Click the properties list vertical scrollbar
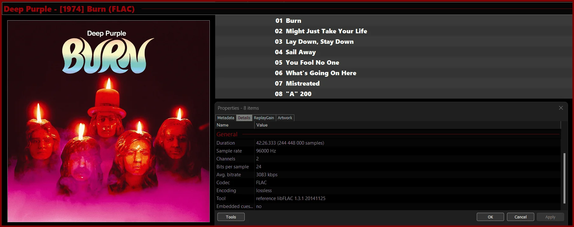 pos(564,178)
